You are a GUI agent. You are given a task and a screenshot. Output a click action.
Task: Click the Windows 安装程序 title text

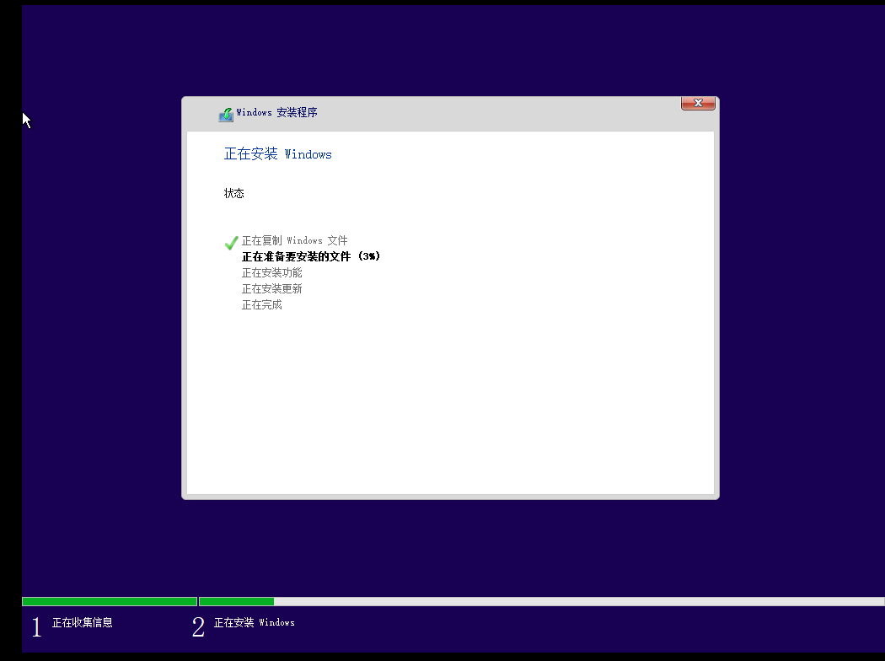coord(276,112)
